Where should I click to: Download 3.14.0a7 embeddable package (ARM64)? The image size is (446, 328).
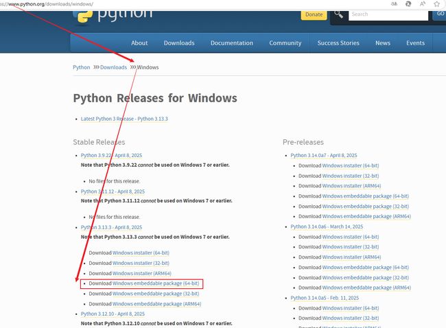point(366,216)
